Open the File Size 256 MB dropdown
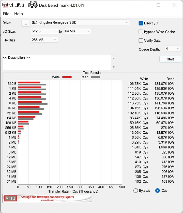This screenshot has height=213, width=183. pos(44,40)
